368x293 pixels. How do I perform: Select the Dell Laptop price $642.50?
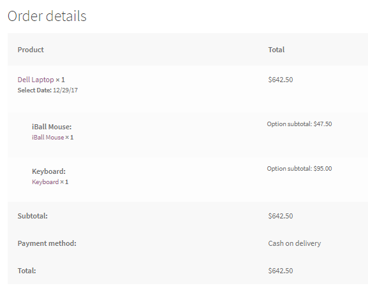click(281, 80)
